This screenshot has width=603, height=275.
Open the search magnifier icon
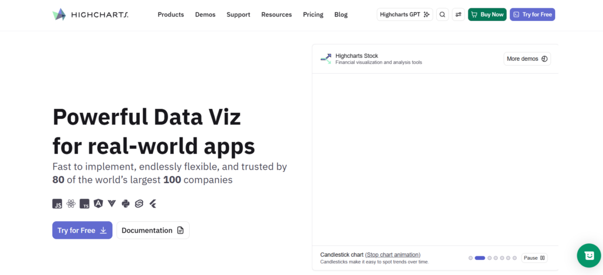click(442, 15)
